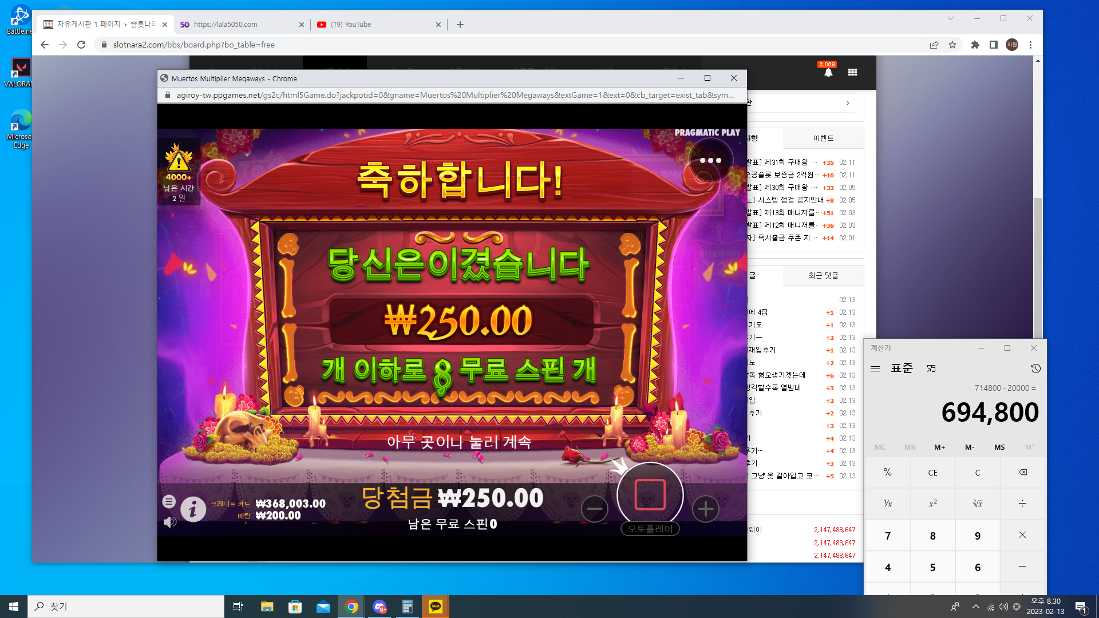Select the 최근 댓글 tab

[x=823, y=276]
